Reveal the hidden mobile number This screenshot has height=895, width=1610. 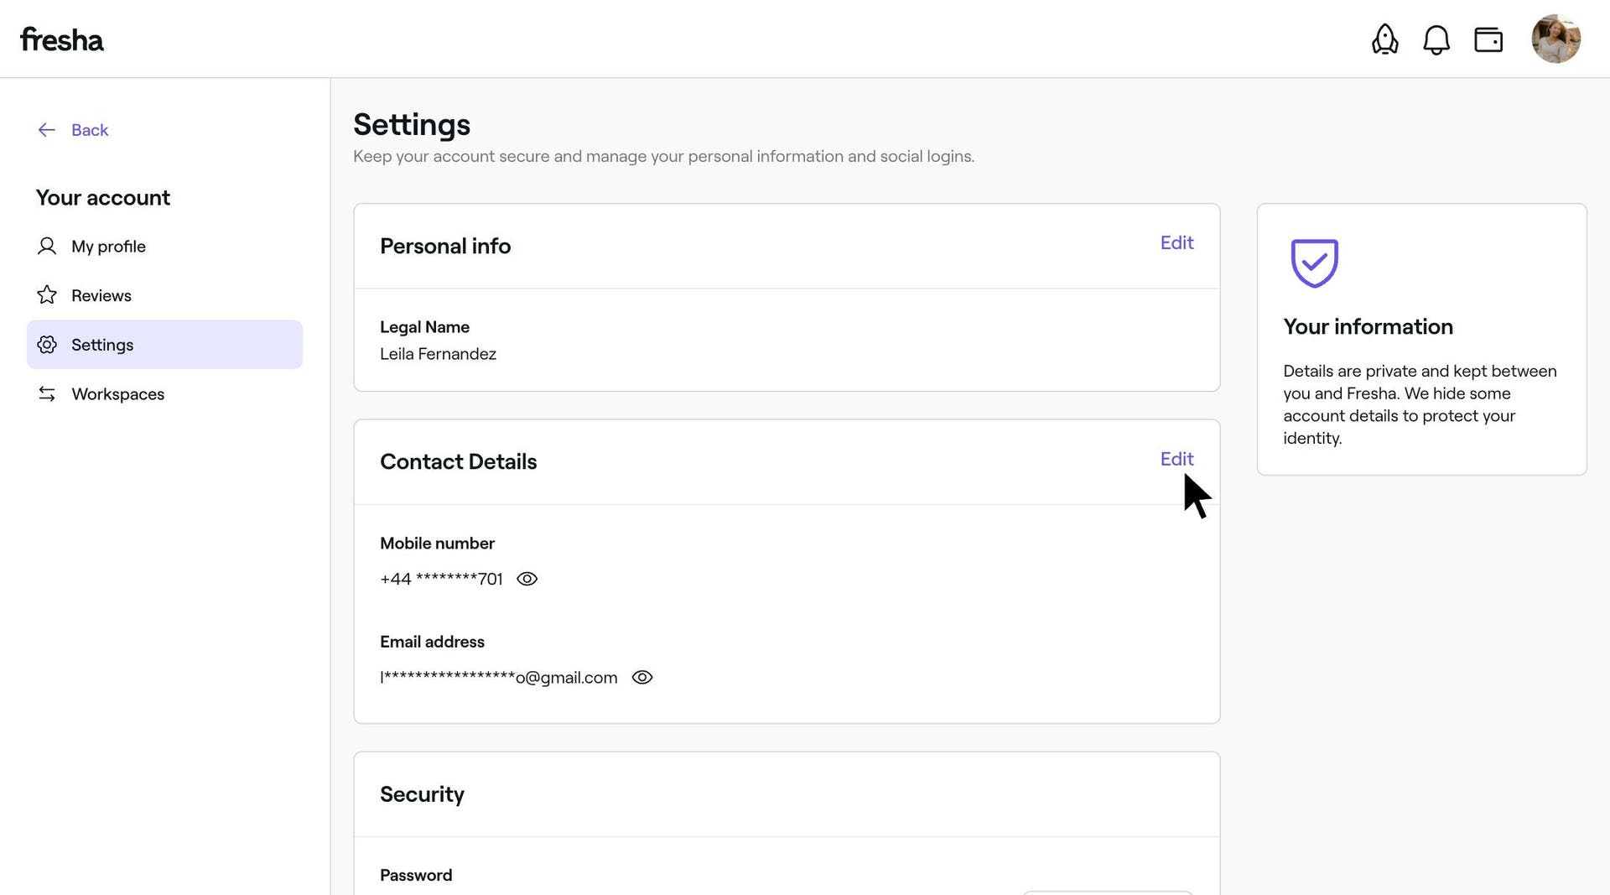click(x=527, y=580)
